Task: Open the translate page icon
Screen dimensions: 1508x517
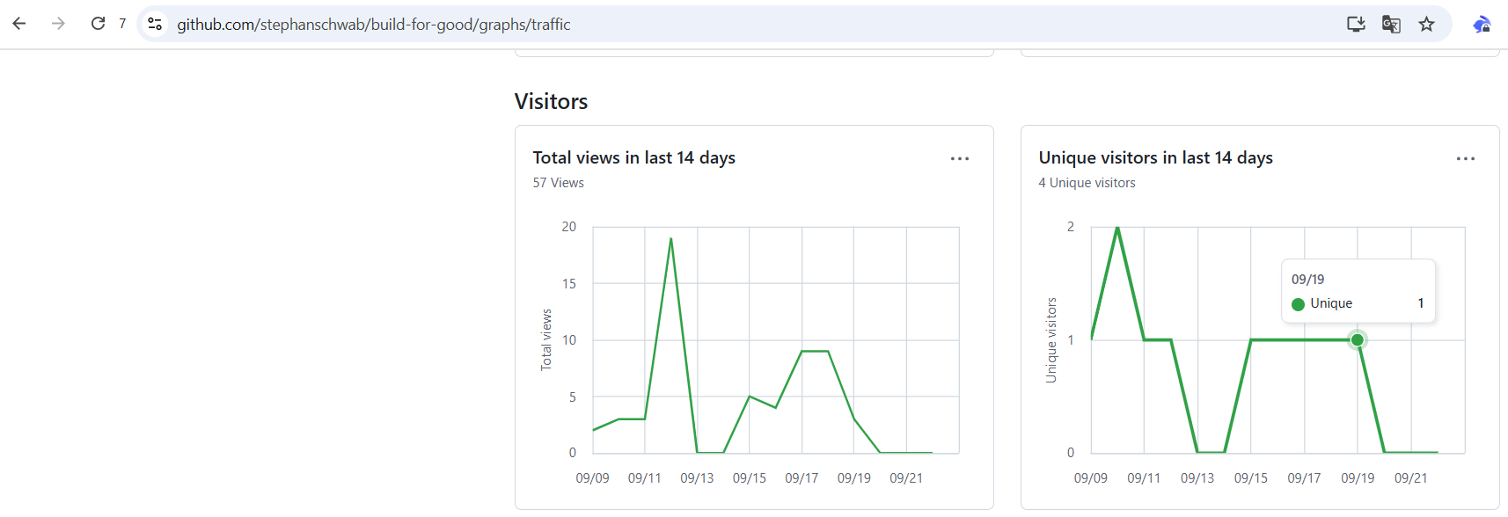Action: (x=1391, y=24)
